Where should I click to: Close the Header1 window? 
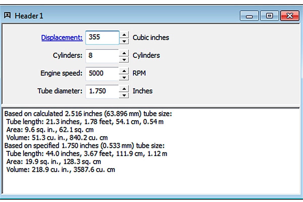[x=290, y=16]
